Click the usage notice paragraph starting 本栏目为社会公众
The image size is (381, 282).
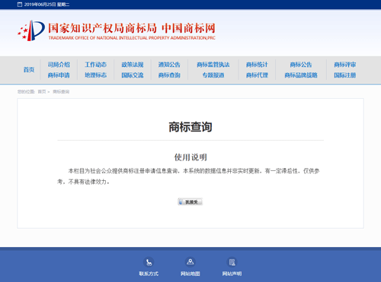(x=188, y=176)
